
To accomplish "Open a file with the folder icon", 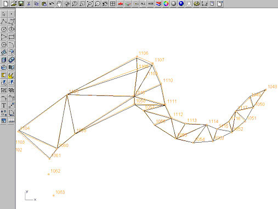I will point(14,3).
